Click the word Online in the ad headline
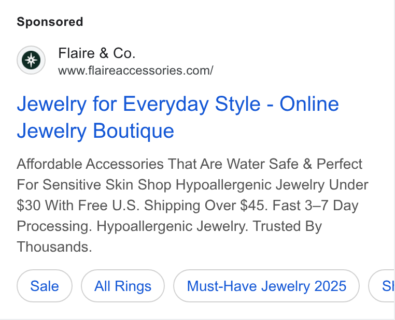This screenshot has width=395, height=320. tap(309, 104)
